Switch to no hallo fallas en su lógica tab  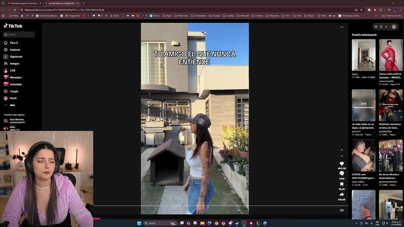coord(62,3)
